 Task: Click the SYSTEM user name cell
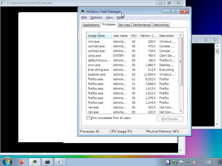pos(118,56)
